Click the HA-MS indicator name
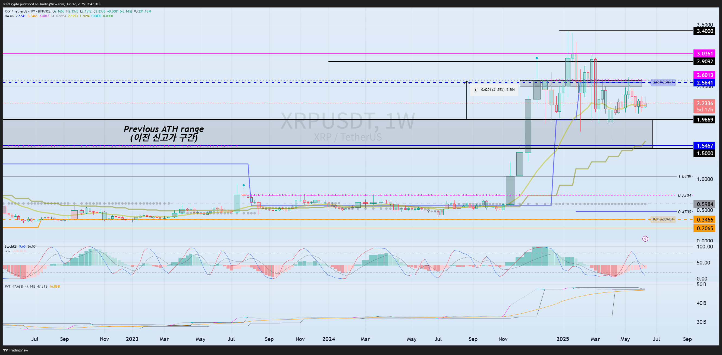 point(9,16)
